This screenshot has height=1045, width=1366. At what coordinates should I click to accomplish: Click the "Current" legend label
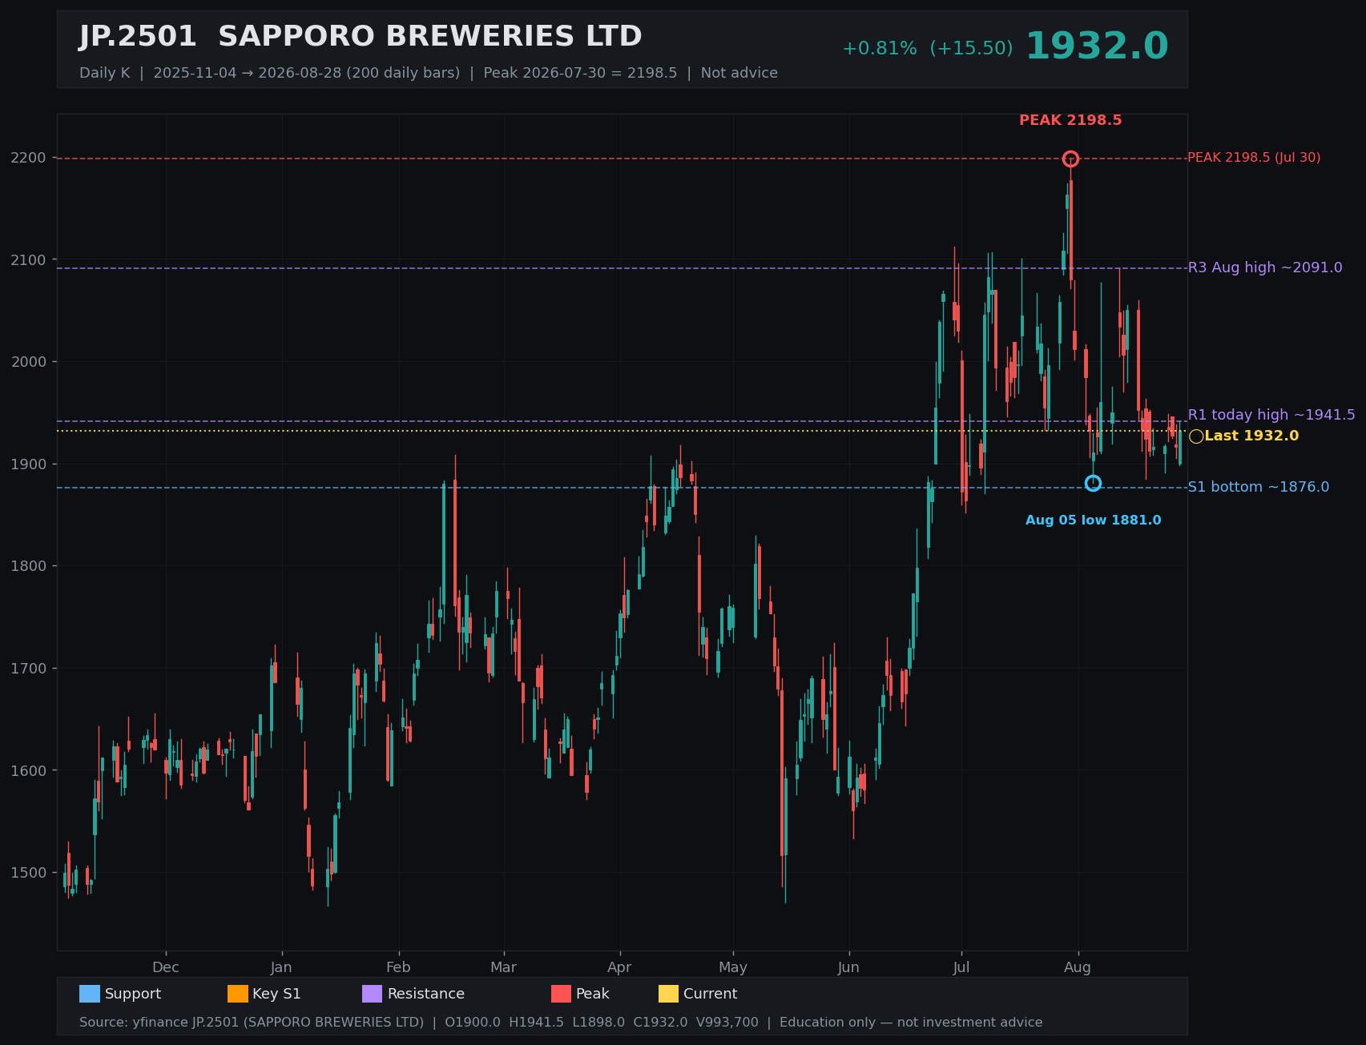(x=711, y=994)
